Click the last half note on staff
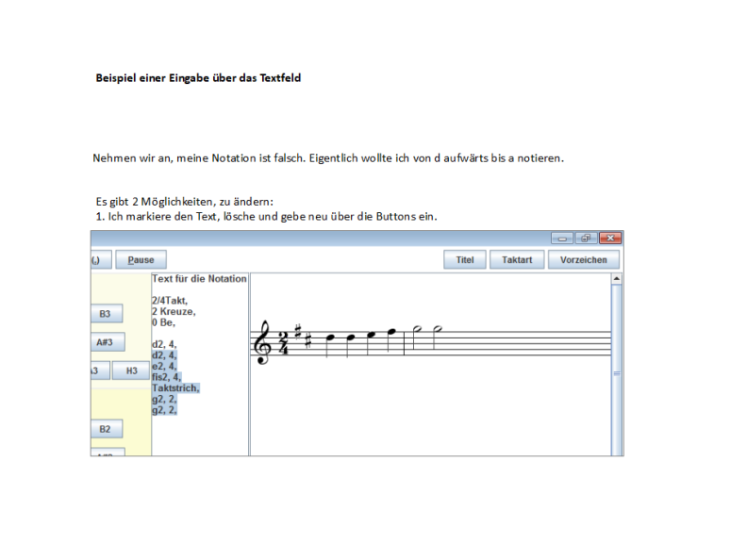Screen dimensions: 747x560 coord(437,330)
